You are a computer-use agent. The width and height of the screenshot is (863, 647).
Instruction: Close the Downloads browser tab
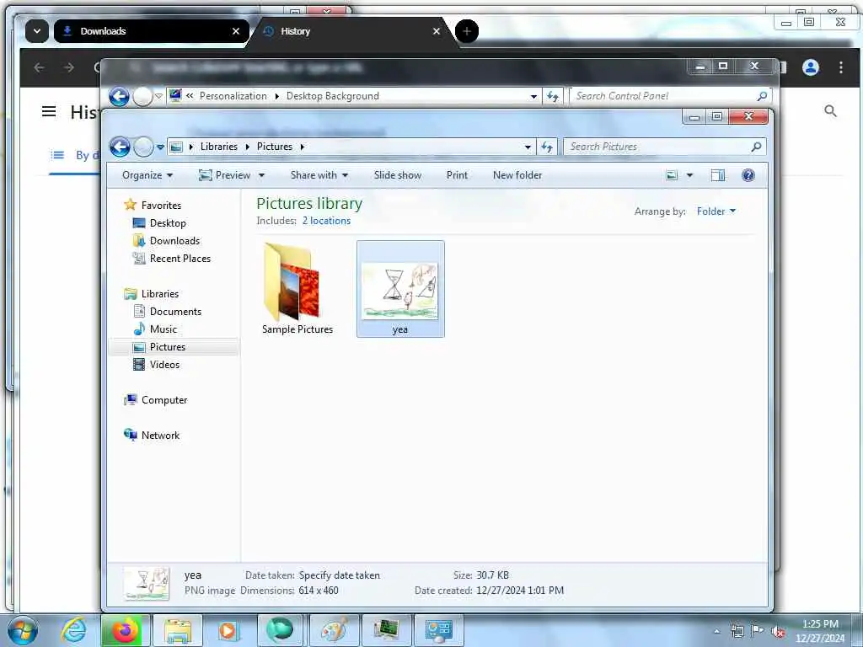[236, 31]
